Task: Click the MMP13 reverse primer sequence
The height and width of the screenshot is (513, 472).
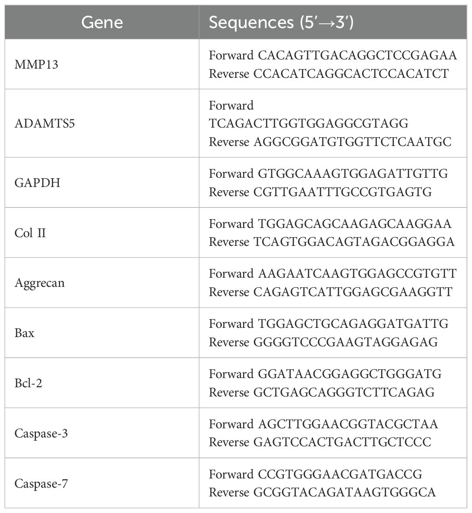Action: (x=351, y=74)
